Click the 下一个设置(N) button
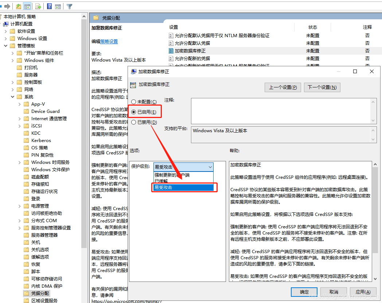The height and width of the screenshot is (303, 382). (322, 87)
